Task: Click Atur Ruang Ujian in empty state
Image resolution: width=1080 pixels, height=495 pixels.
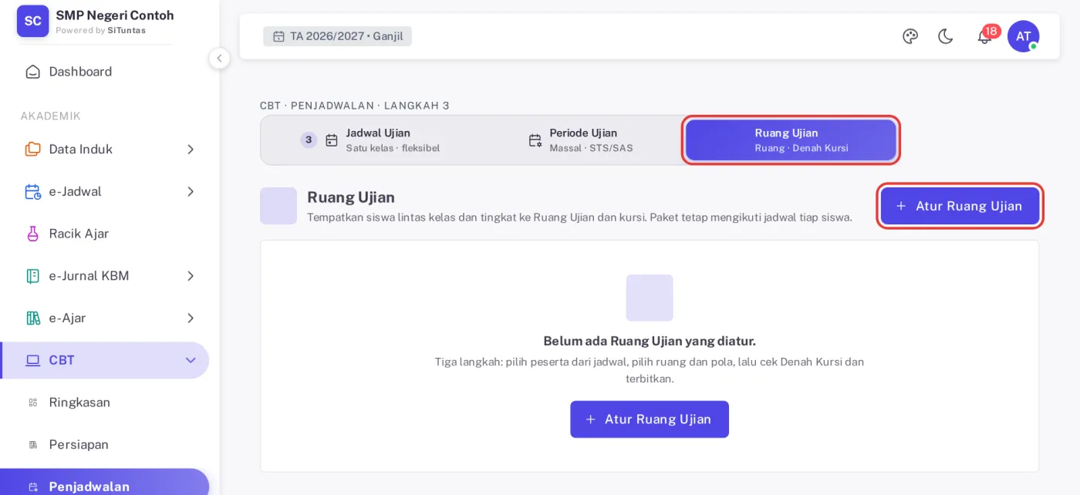Action: (650, 419)
